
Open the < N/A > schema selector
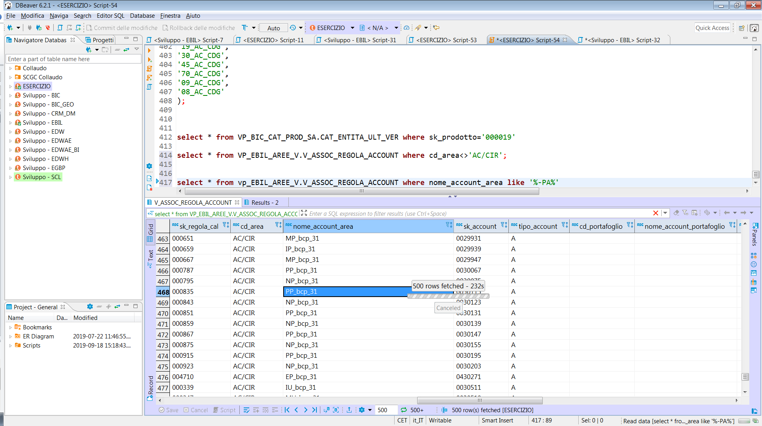396,28
